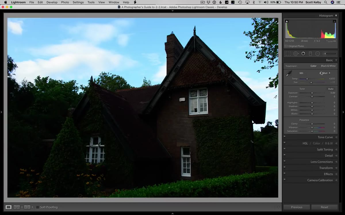Click the volume menu bar icon

[266, 2]
